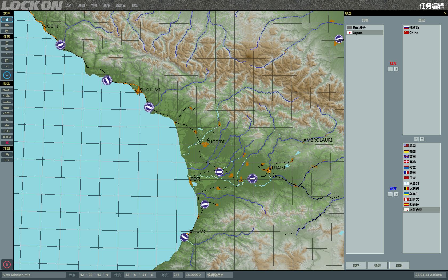Click the binoculars map icon
The width and height of the screenshot is (448, 280).
coord(7,154)
